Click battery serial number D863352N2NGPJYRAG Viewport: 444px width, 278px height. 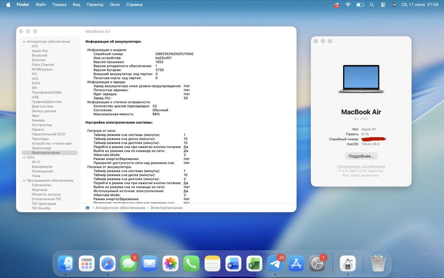(174, 54)
